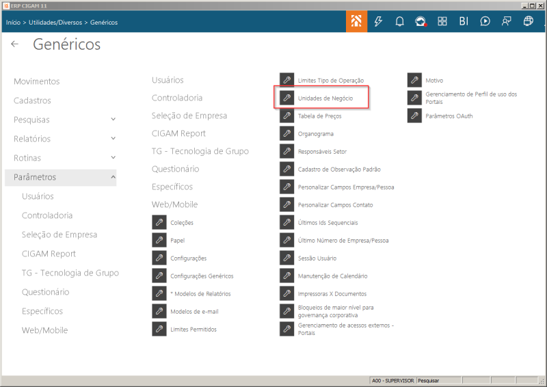The height and width of the screenshot is (387, 547).
Task: Click the wrench icon for Tabela de Preços
Action: pos(286,116)
